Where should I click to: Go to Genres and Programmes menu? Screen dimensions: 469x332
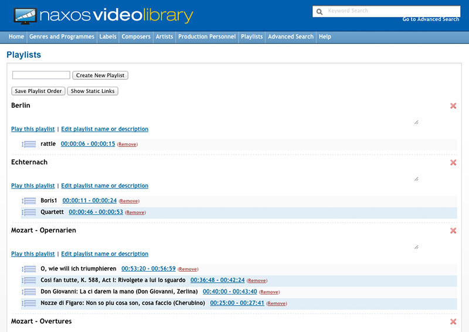62,37
